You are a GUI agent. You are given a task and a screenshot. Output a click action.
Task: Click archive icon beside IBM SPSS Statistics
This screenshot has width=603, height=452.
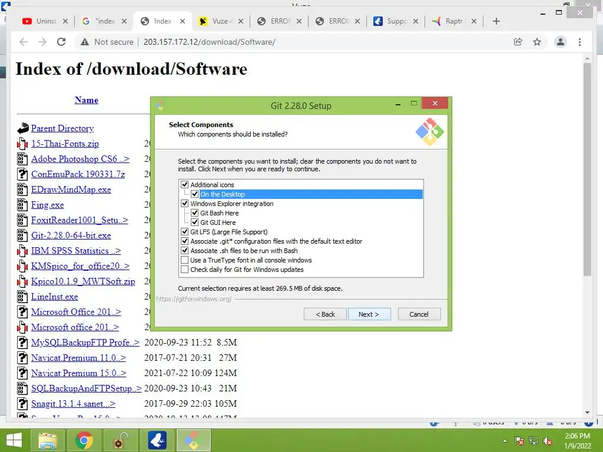pyautogui.click(x=23, y=251)
